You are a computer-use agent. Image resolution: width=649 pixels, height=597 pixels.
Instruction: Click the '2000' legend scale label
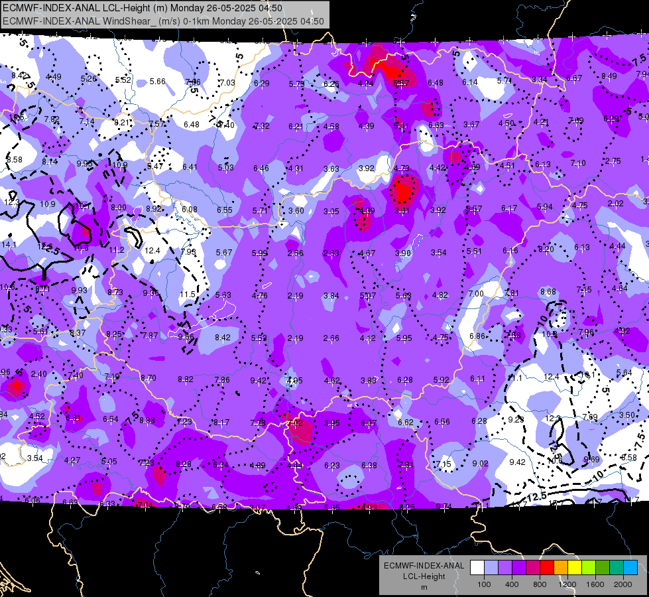coord(623,584)
